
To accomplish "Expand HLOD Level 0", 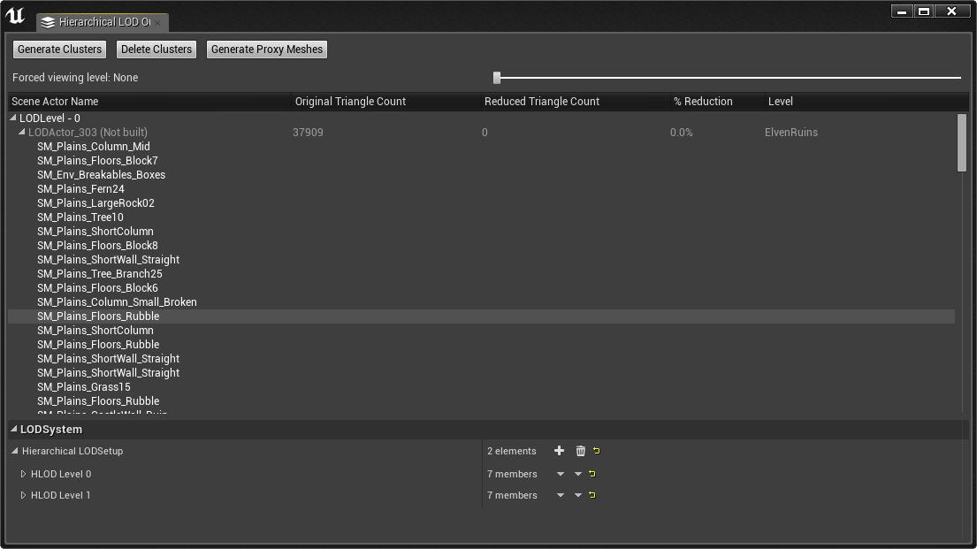I will click(23, 474).
